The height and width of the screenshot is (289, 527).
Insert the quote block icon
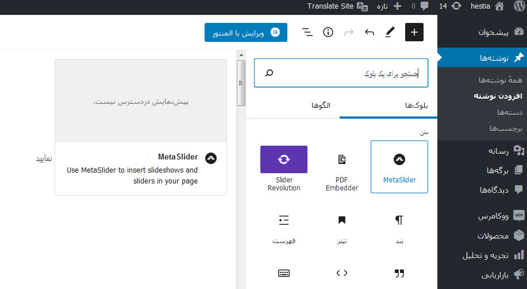pos(399,274)
